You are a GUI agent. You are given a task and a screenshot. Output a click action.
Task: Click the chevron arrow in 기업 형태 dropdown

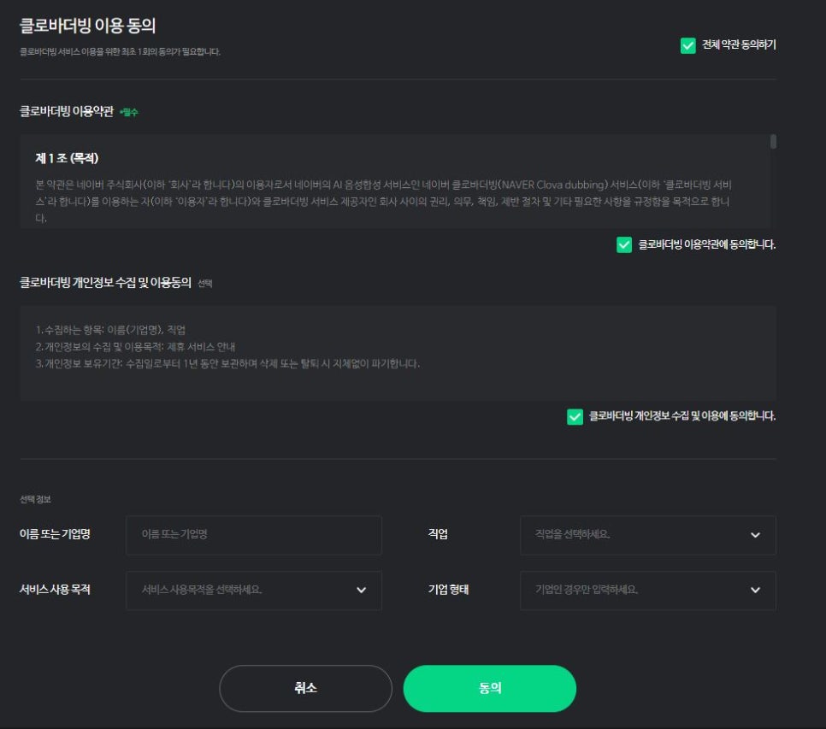[x=755, y=590]
